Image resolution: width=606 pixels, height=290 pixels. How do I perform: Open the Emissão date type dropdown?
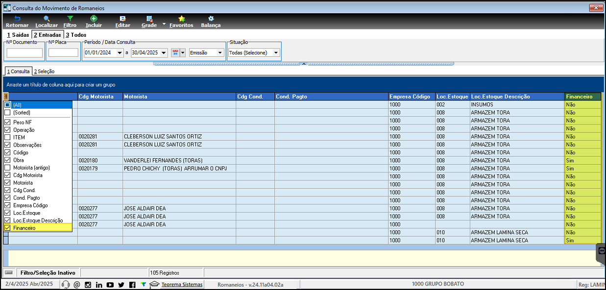tap(220, 53)
